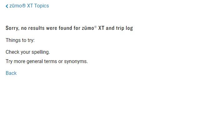Click the registered symbol in the heading
The image size is (220, 132).
(95, 27)
